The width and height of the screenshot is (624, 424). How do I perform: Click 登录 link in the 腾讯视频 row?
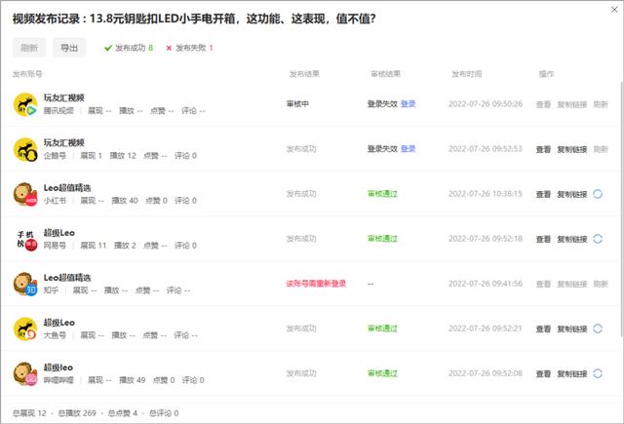coord(408,104)
